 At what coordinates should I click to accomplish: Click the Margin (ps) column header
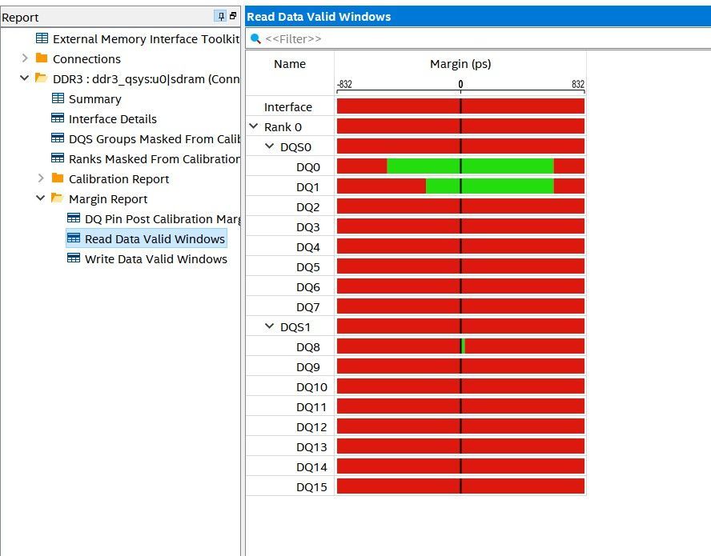(460, 64)
